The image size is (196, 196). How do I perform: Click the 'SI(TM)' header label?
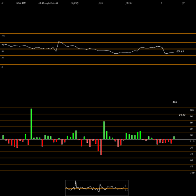(x=74, y=3)
